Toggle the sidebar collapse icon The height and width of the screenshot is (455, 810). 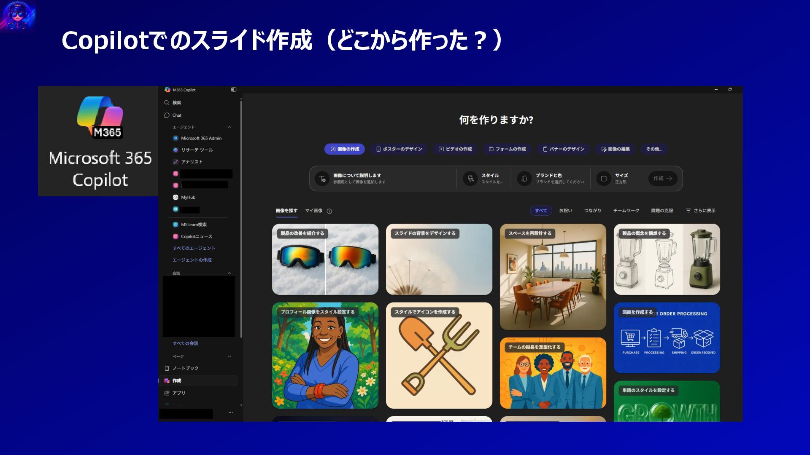[x=234, y=90]
